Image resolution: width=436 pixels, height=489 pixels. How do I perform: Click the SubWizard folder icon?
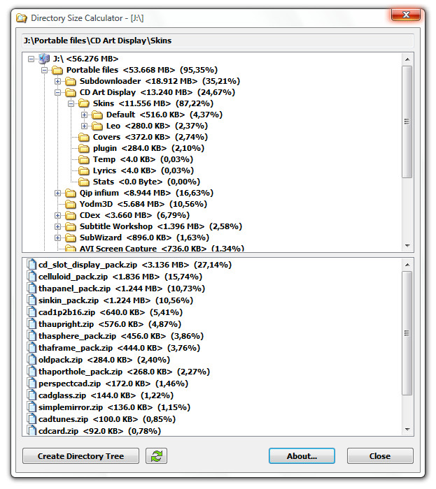(x=71, y=238)
